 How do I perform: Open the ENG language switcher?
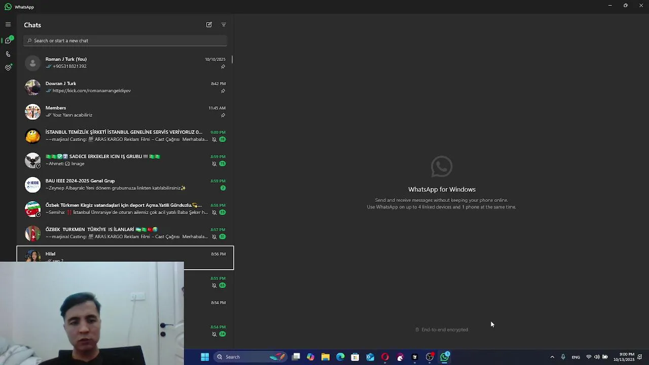(576, 357)
